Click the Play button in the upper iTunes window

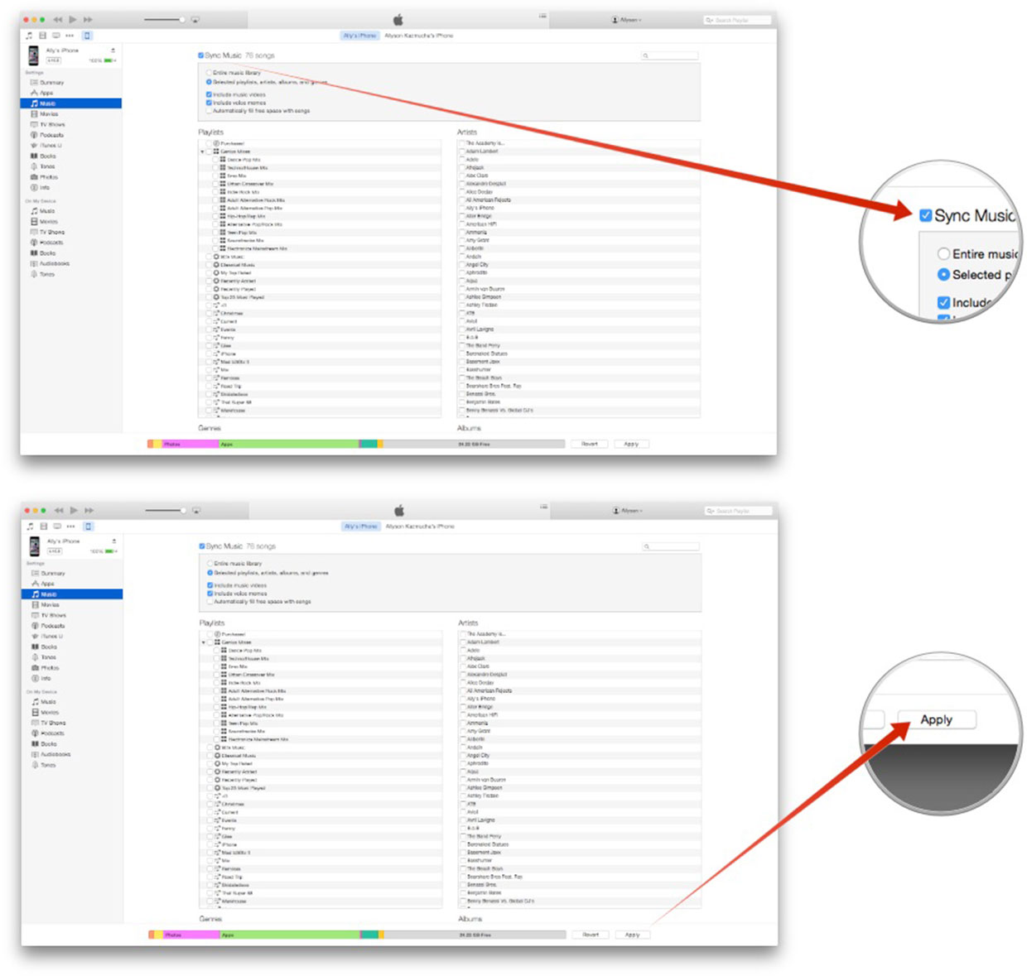[72, 19]
